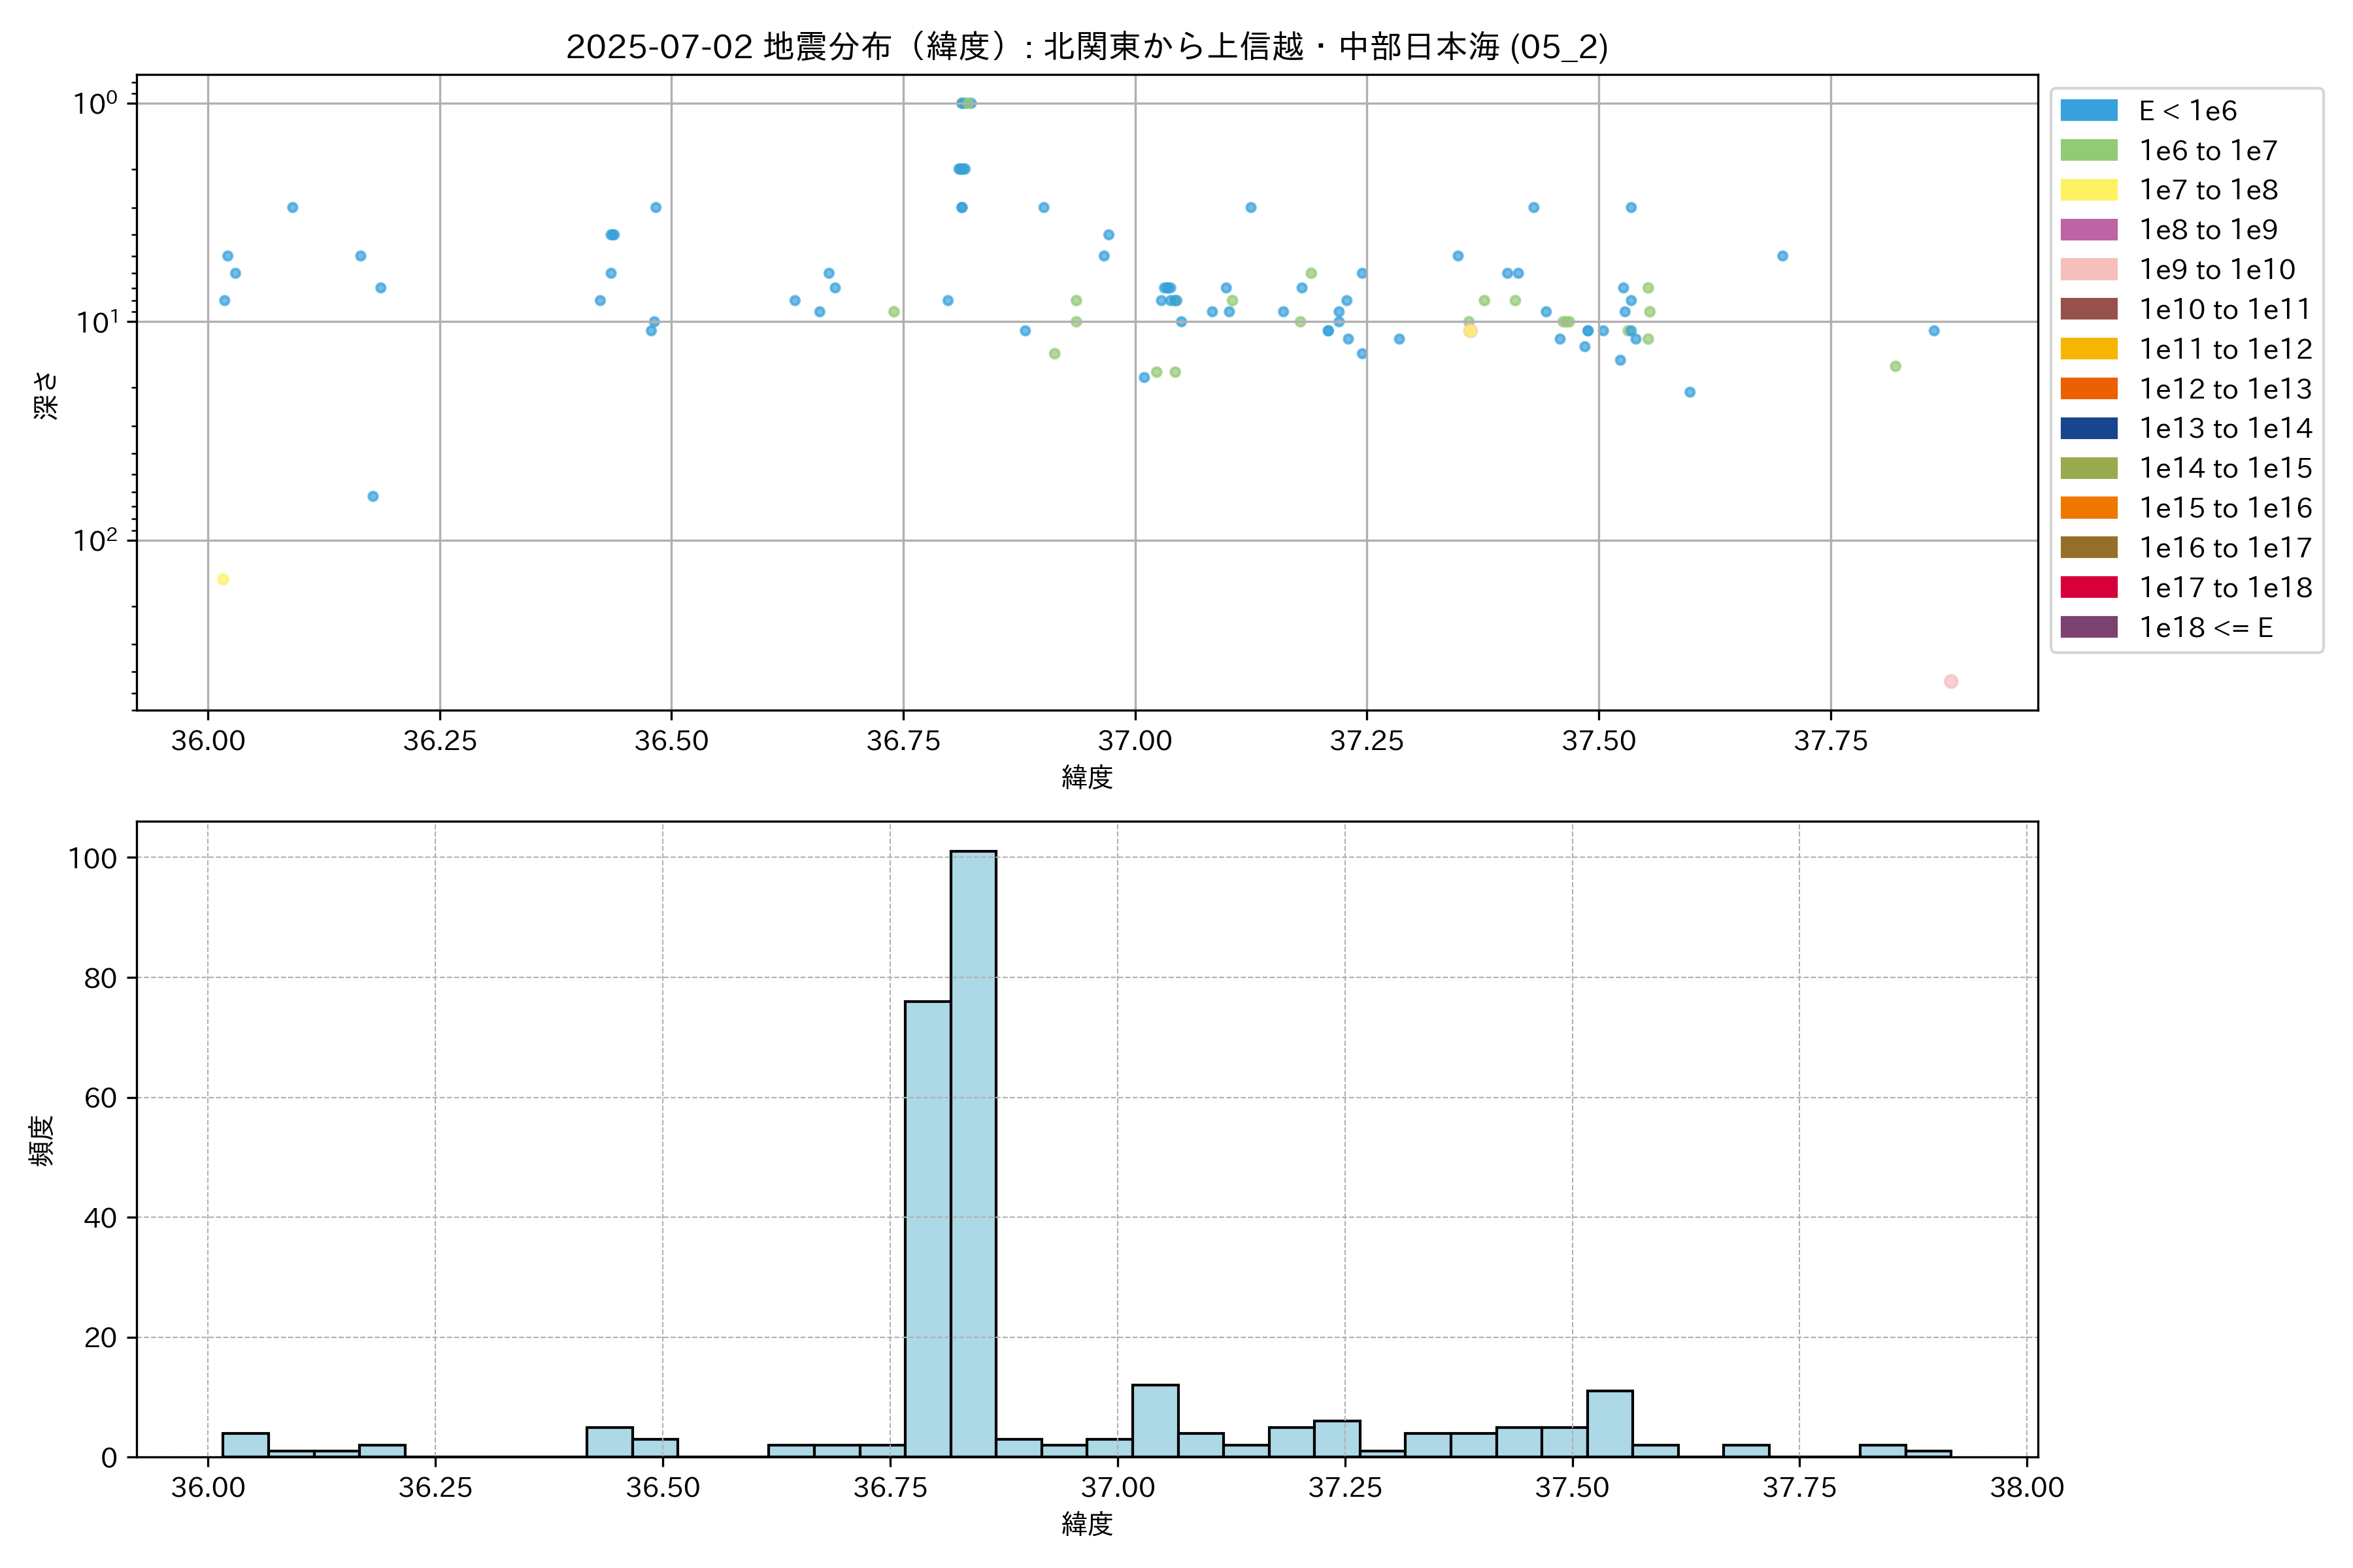Screen dimensions: 2353x1568
Task: Click the pink scatter point at bottom right
Action: coord(1950,681)
